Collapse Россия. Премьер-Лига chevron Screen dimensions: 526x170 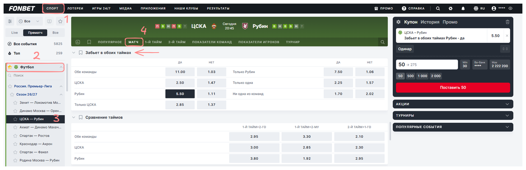[61, 86]
